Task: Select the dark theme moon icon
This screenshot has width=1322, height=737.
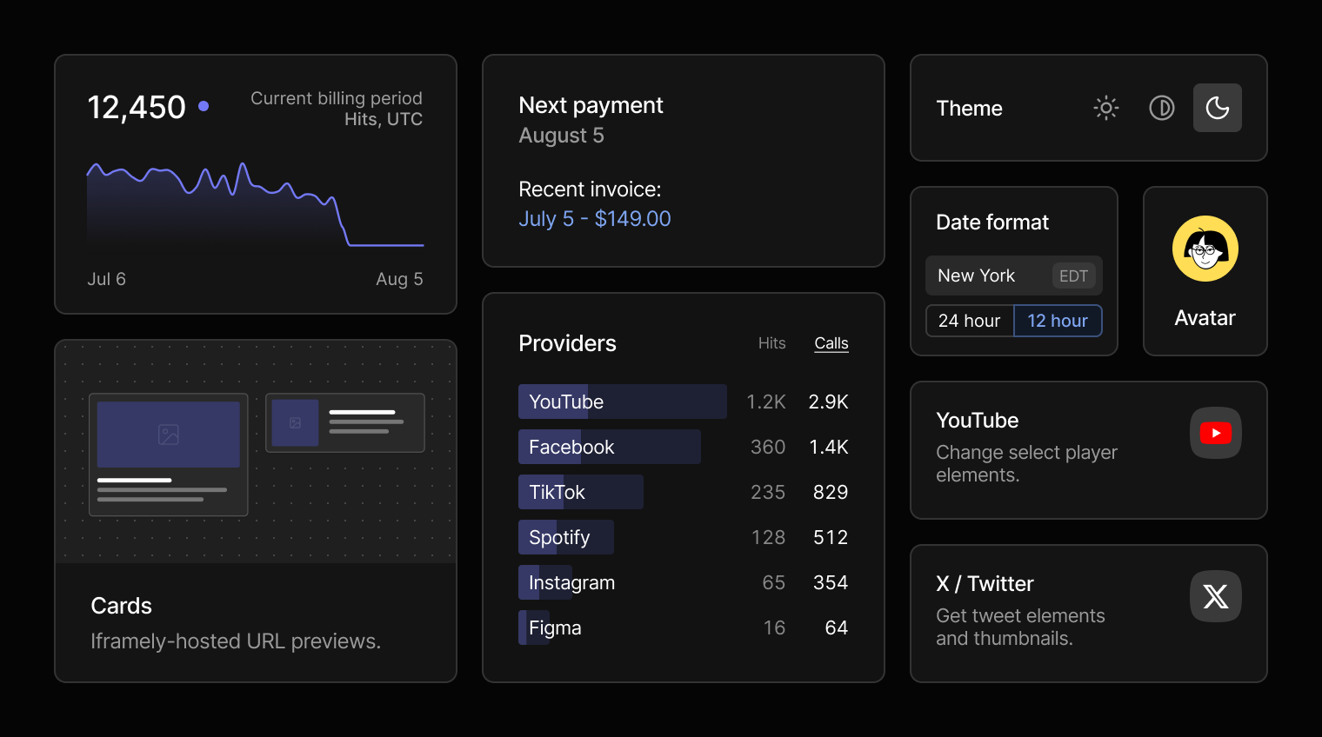Action: coord(1217,108)
